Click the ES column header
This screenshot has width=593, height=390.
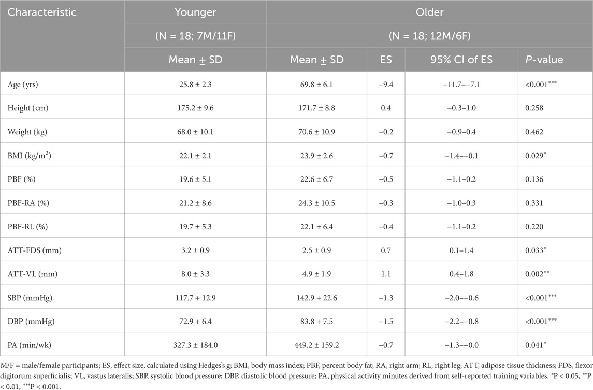(x=386, y=60)
